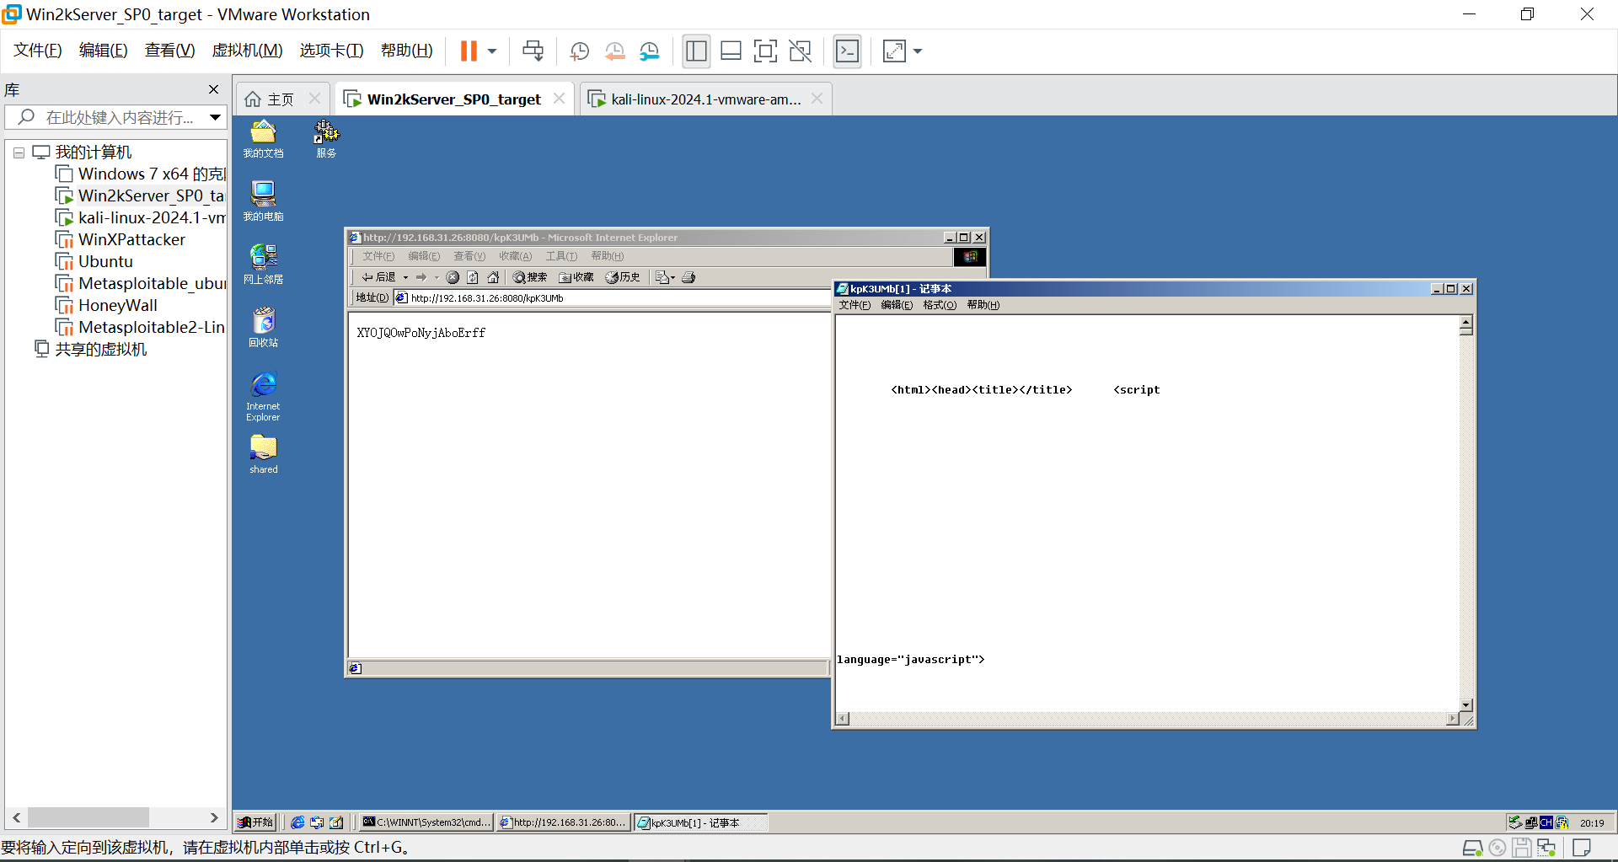Collapse the 我的计算机 tree node
The image size is (1618, 862).
click(x=19, y=153)
